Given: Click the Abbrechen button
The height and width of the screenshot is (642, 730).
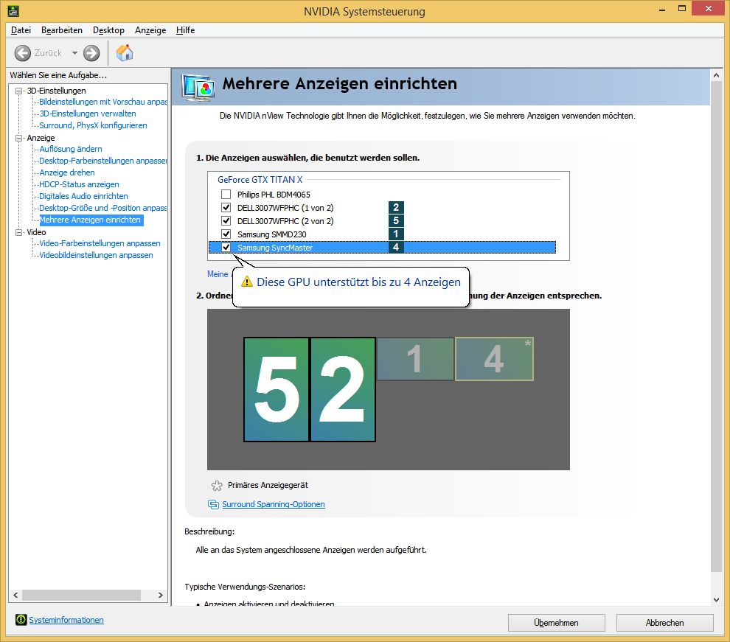Looking at the screenshot, I should [664, 622].
